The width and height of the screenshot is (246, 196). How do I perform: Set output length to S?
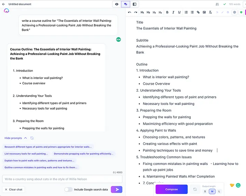coord(205,192)
